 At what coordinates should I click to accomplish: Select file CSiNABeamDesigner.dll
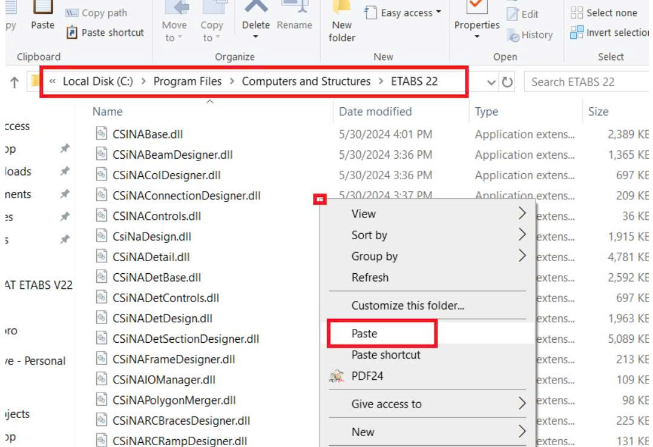(172, 154)
